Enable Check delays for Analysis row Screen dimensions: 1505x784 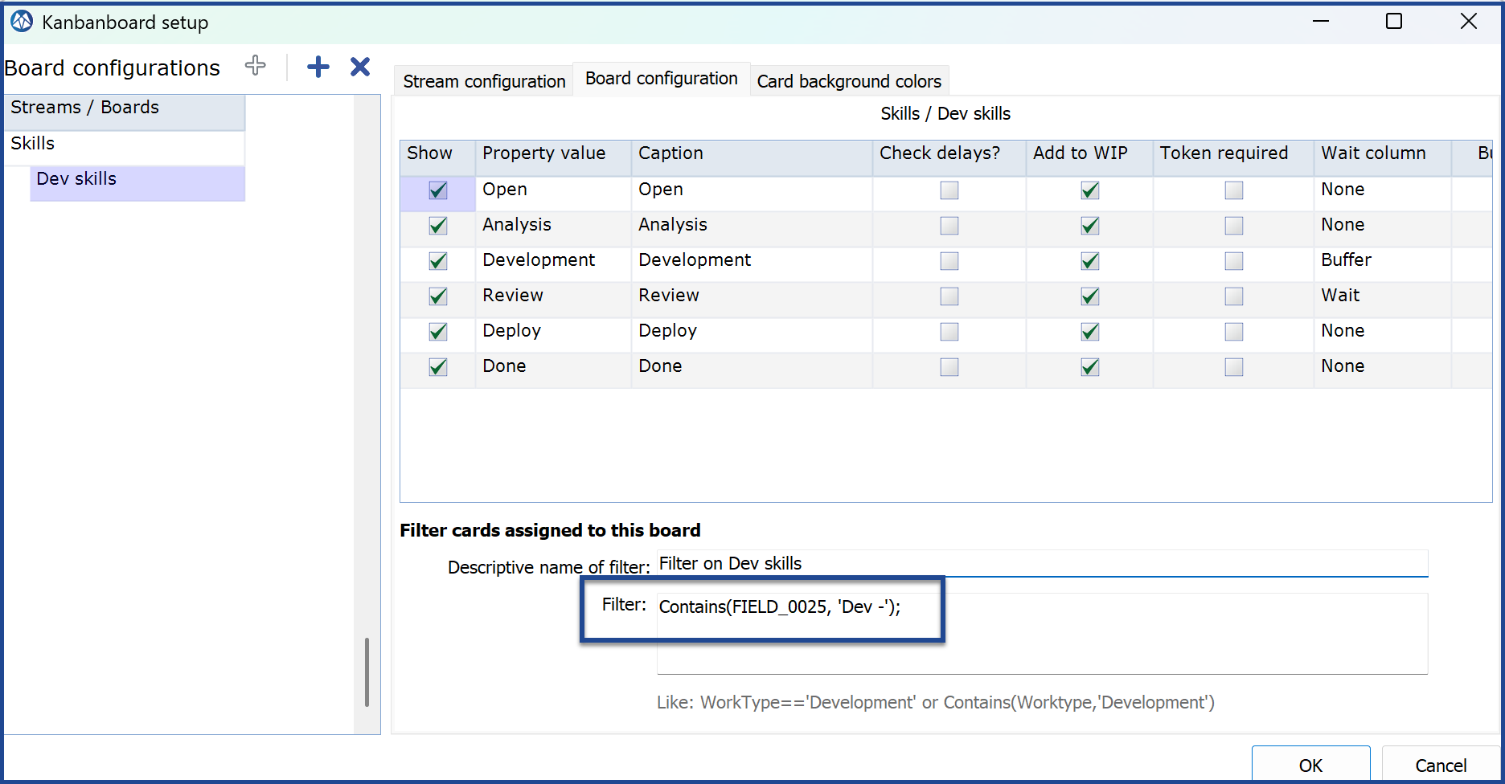click(x=949, y=226)
